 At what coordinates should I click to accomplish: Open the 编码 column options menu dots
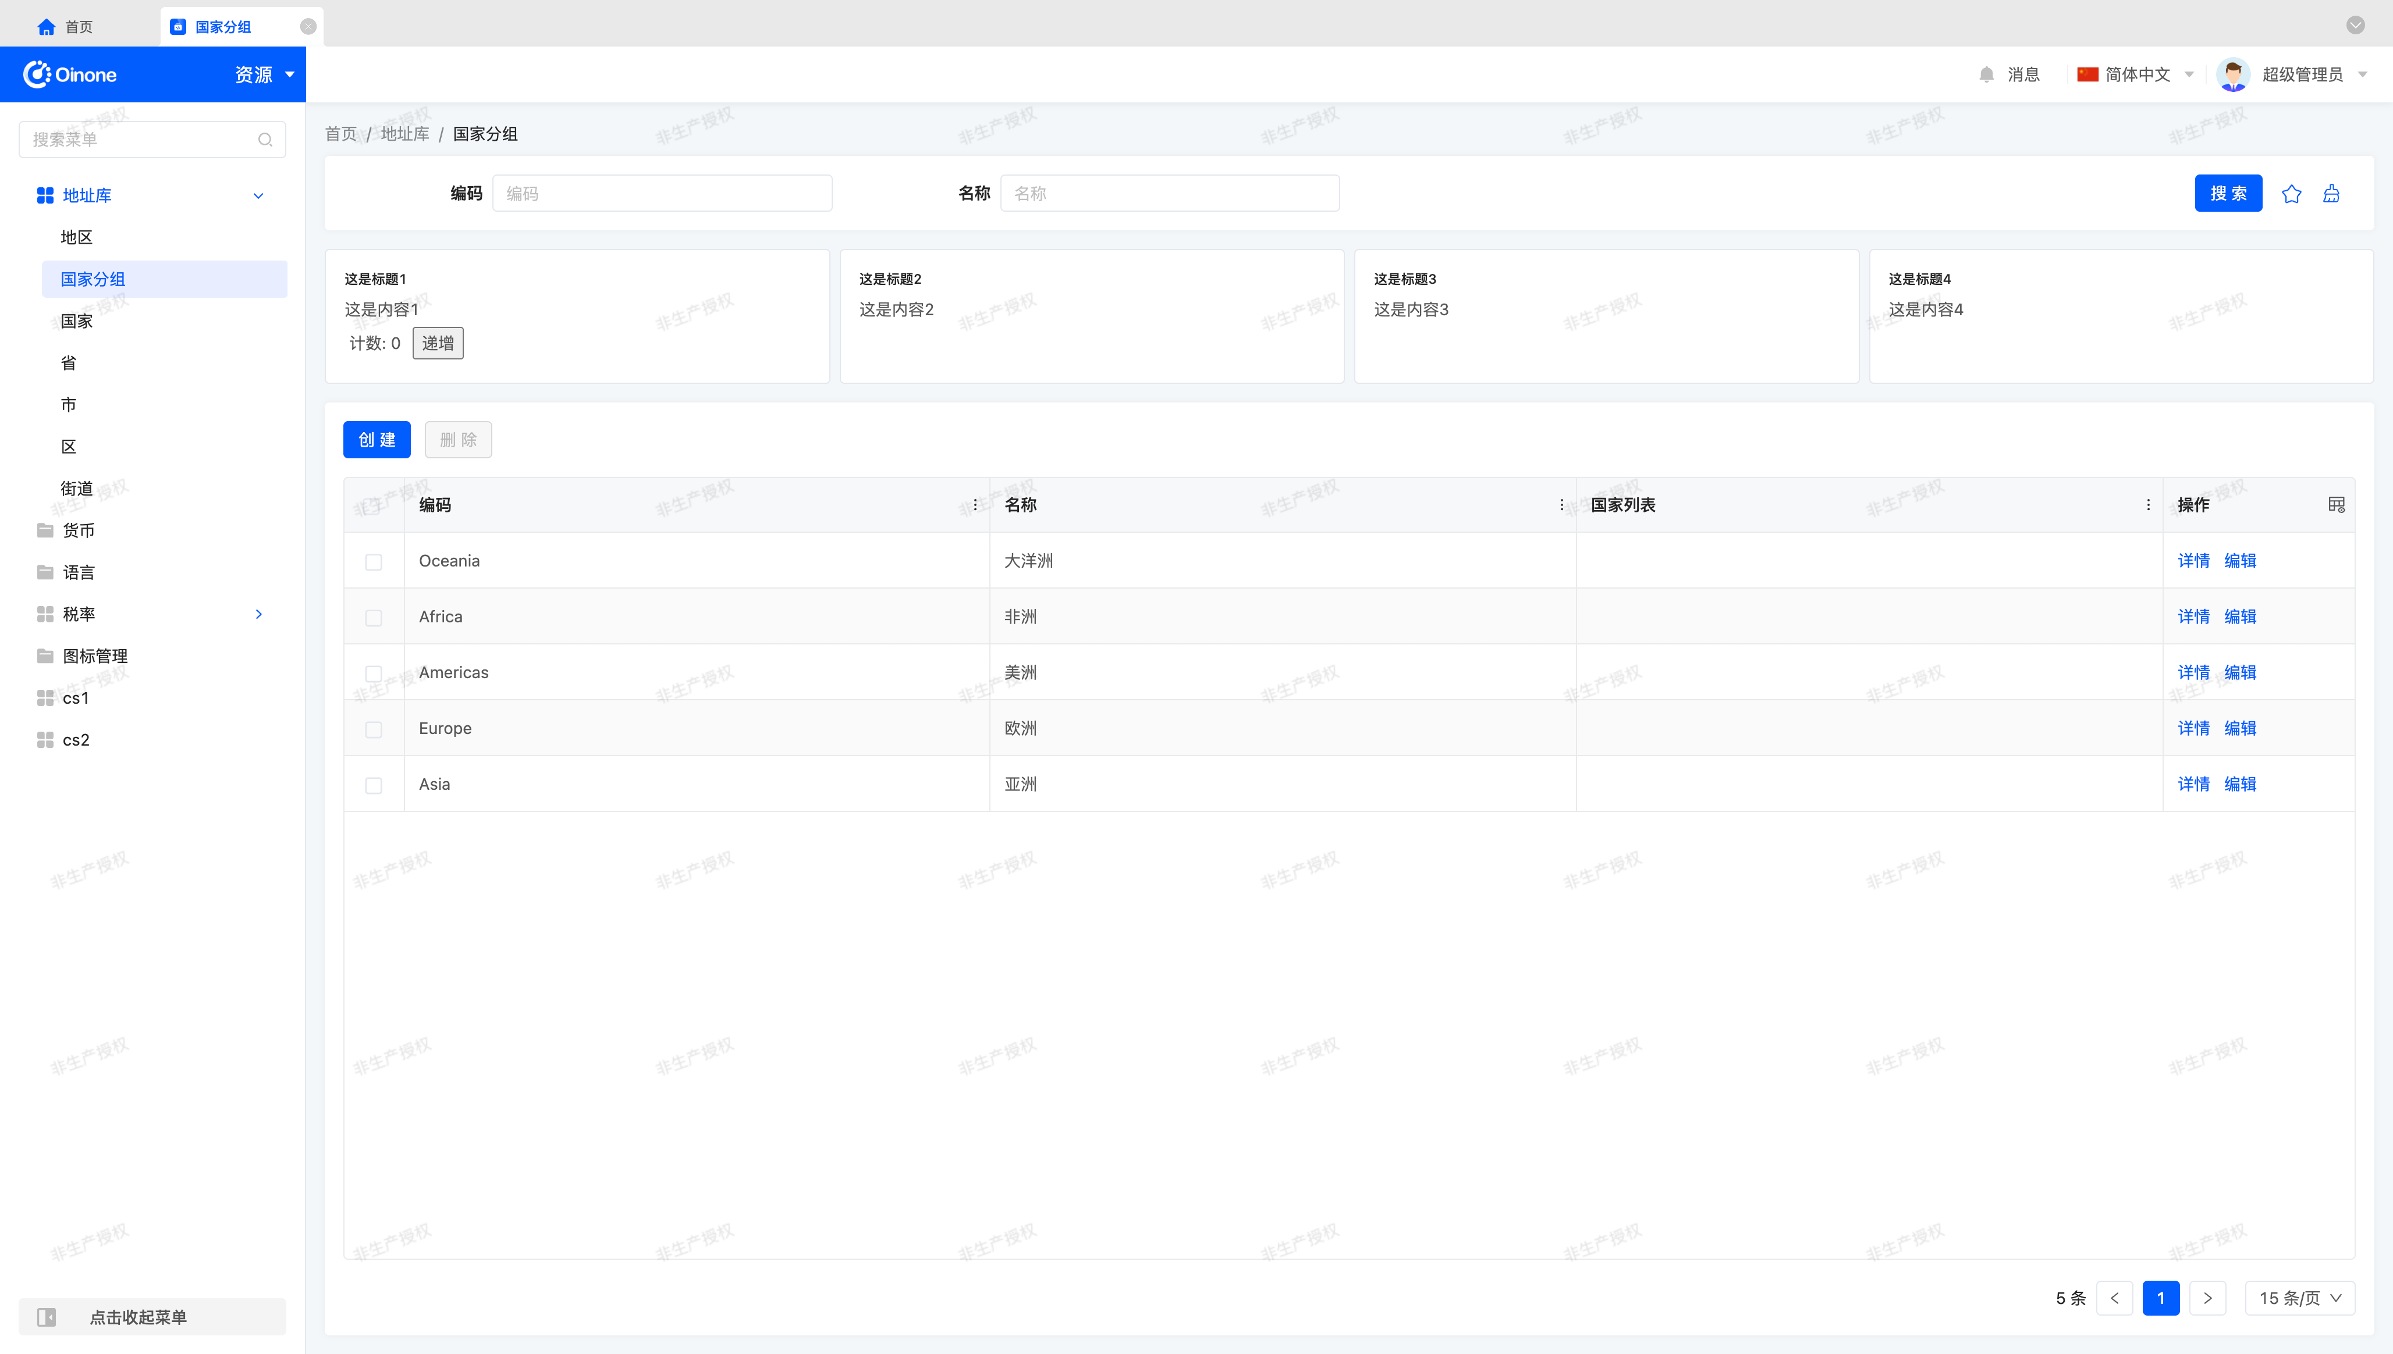tap(974, 505)
